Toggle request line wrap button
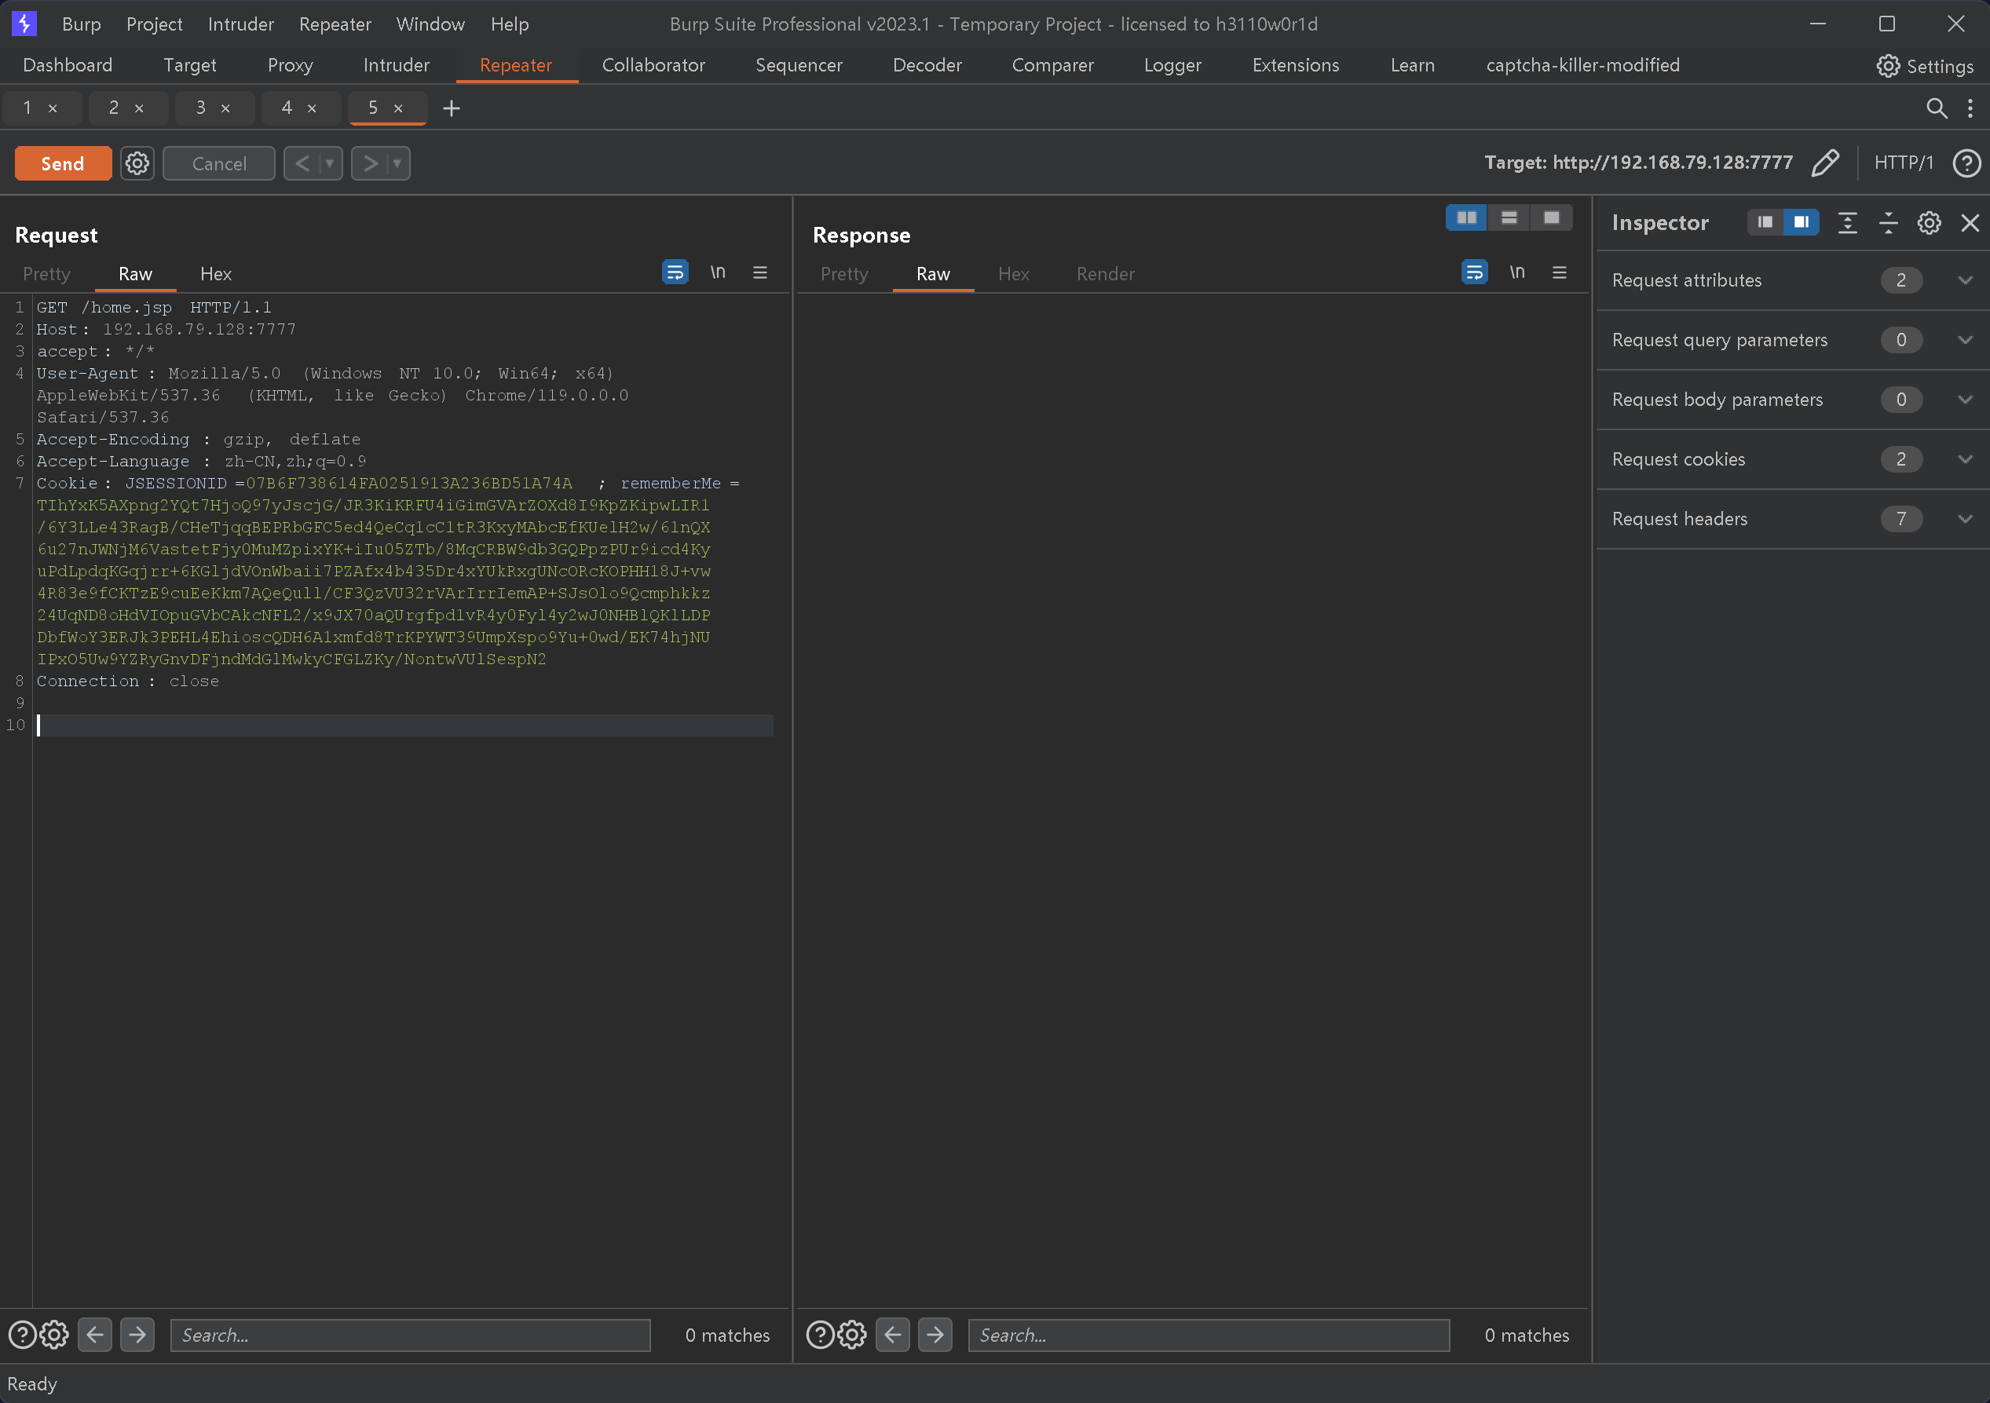Viewport: 1990px width, 1403px height. pyautogui.click(x=675, y=273)
